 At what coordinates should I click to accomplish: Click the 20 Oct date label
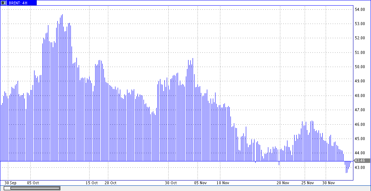(x=110, y=183)
